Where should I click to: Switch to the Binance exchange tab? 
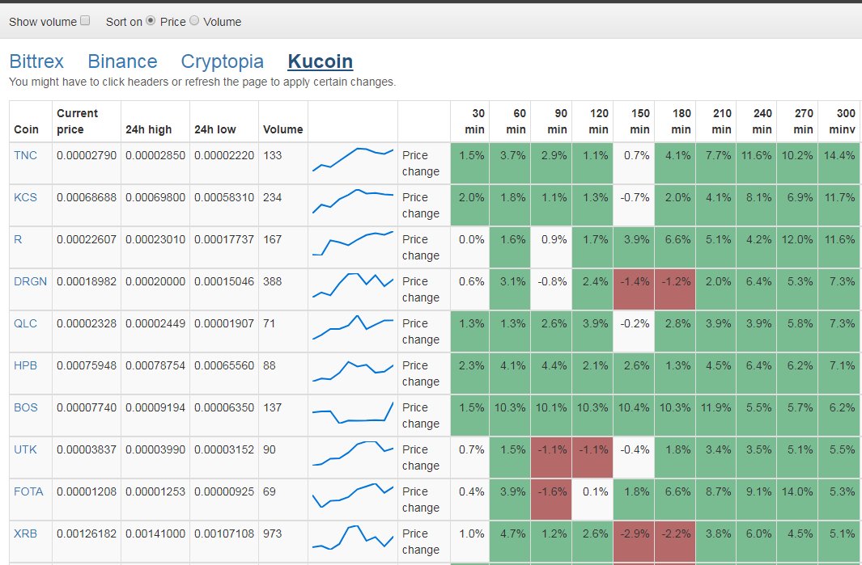[122, 61]
